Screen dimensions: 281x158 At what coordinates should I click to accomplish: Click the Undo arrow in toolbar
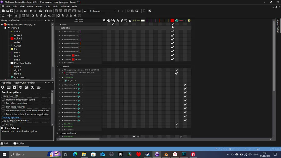[31, 11]
